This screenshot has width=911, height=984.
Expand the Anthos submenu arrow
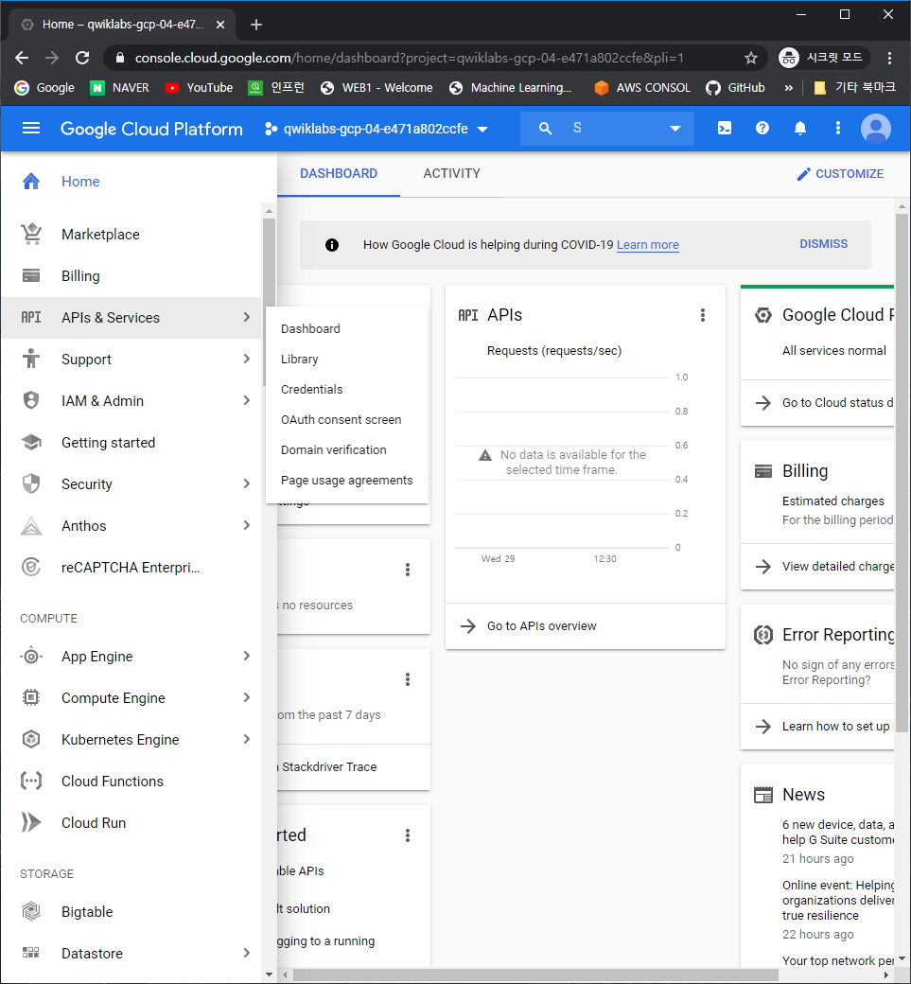(247, 525)
